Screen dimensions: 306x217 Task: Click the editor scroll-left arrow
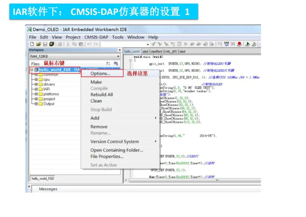(126, 180)
